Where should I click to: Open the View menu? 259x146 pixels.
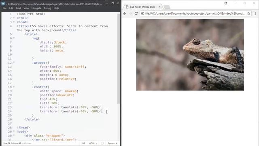(26, 8)
